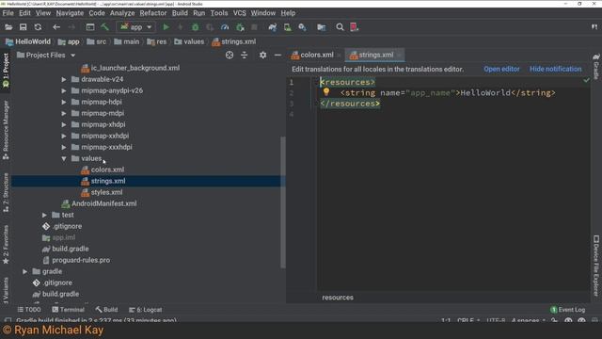Open the Navigate menu
602x339 pixels.
[x=70, y=13]
